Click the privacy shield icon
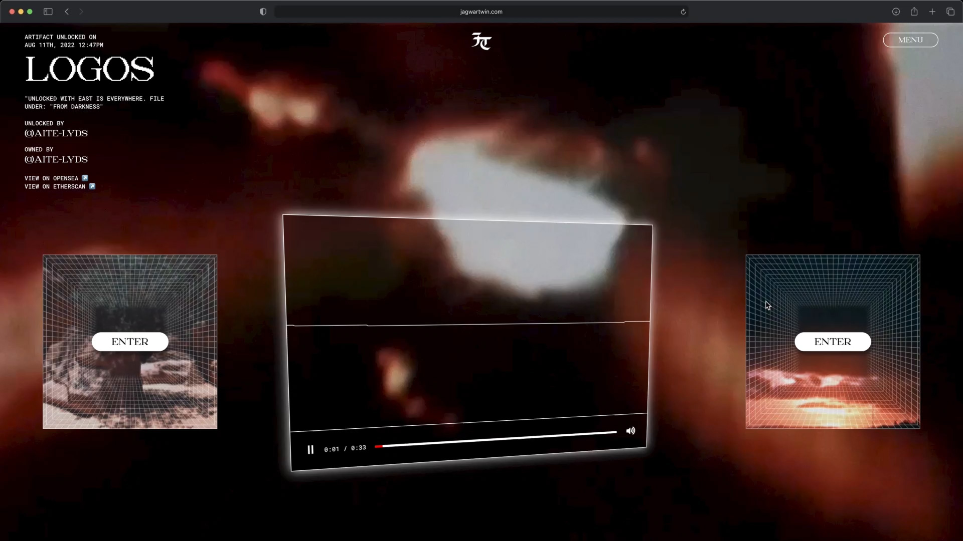This screenshot has height=541, width=963. click(x=263, y=12)
